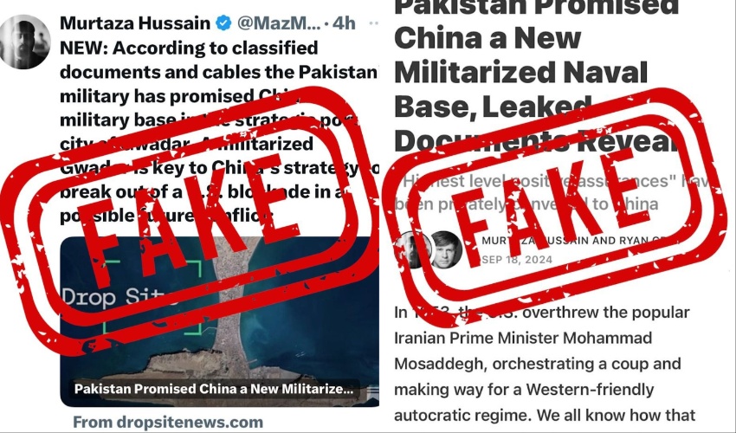The width and height of the screenshot is (736, 433).
Task: Open Murtaza Hussain's profile avatar
Action: (x=25, y=42)
